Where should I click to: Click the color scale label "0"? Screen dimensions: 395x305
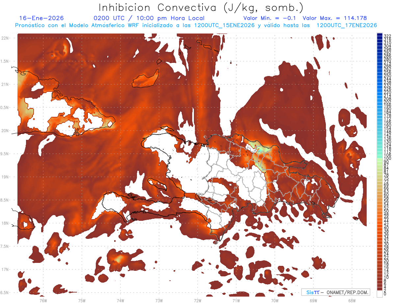click(x=385, y=294)
